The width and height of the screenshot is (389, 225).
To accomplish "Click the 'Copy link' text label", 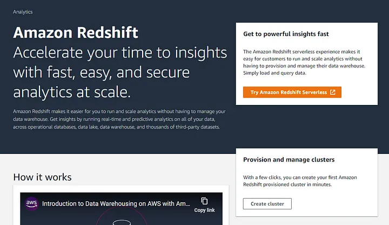I will pos(204,210).
